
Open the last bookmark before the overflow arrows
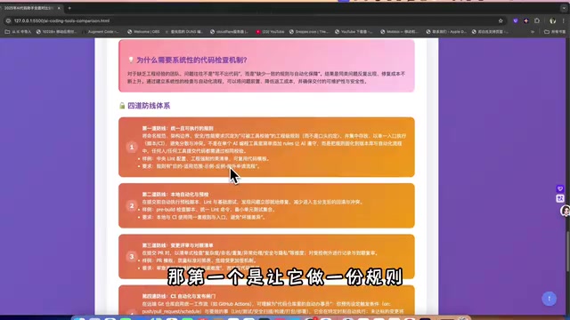tap(490, 32)
